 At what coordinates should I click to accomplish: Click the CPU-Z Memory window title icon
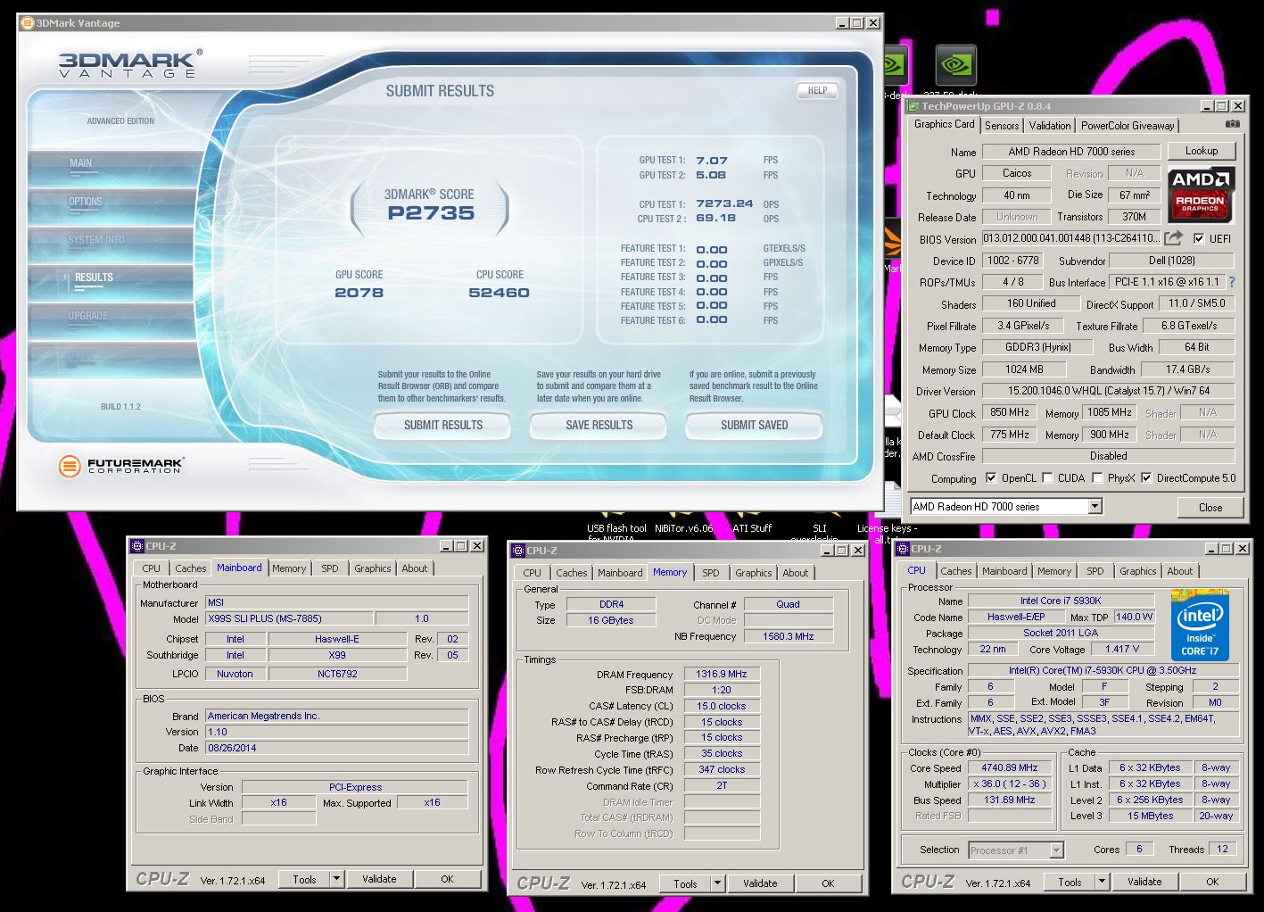click(517, 551)
